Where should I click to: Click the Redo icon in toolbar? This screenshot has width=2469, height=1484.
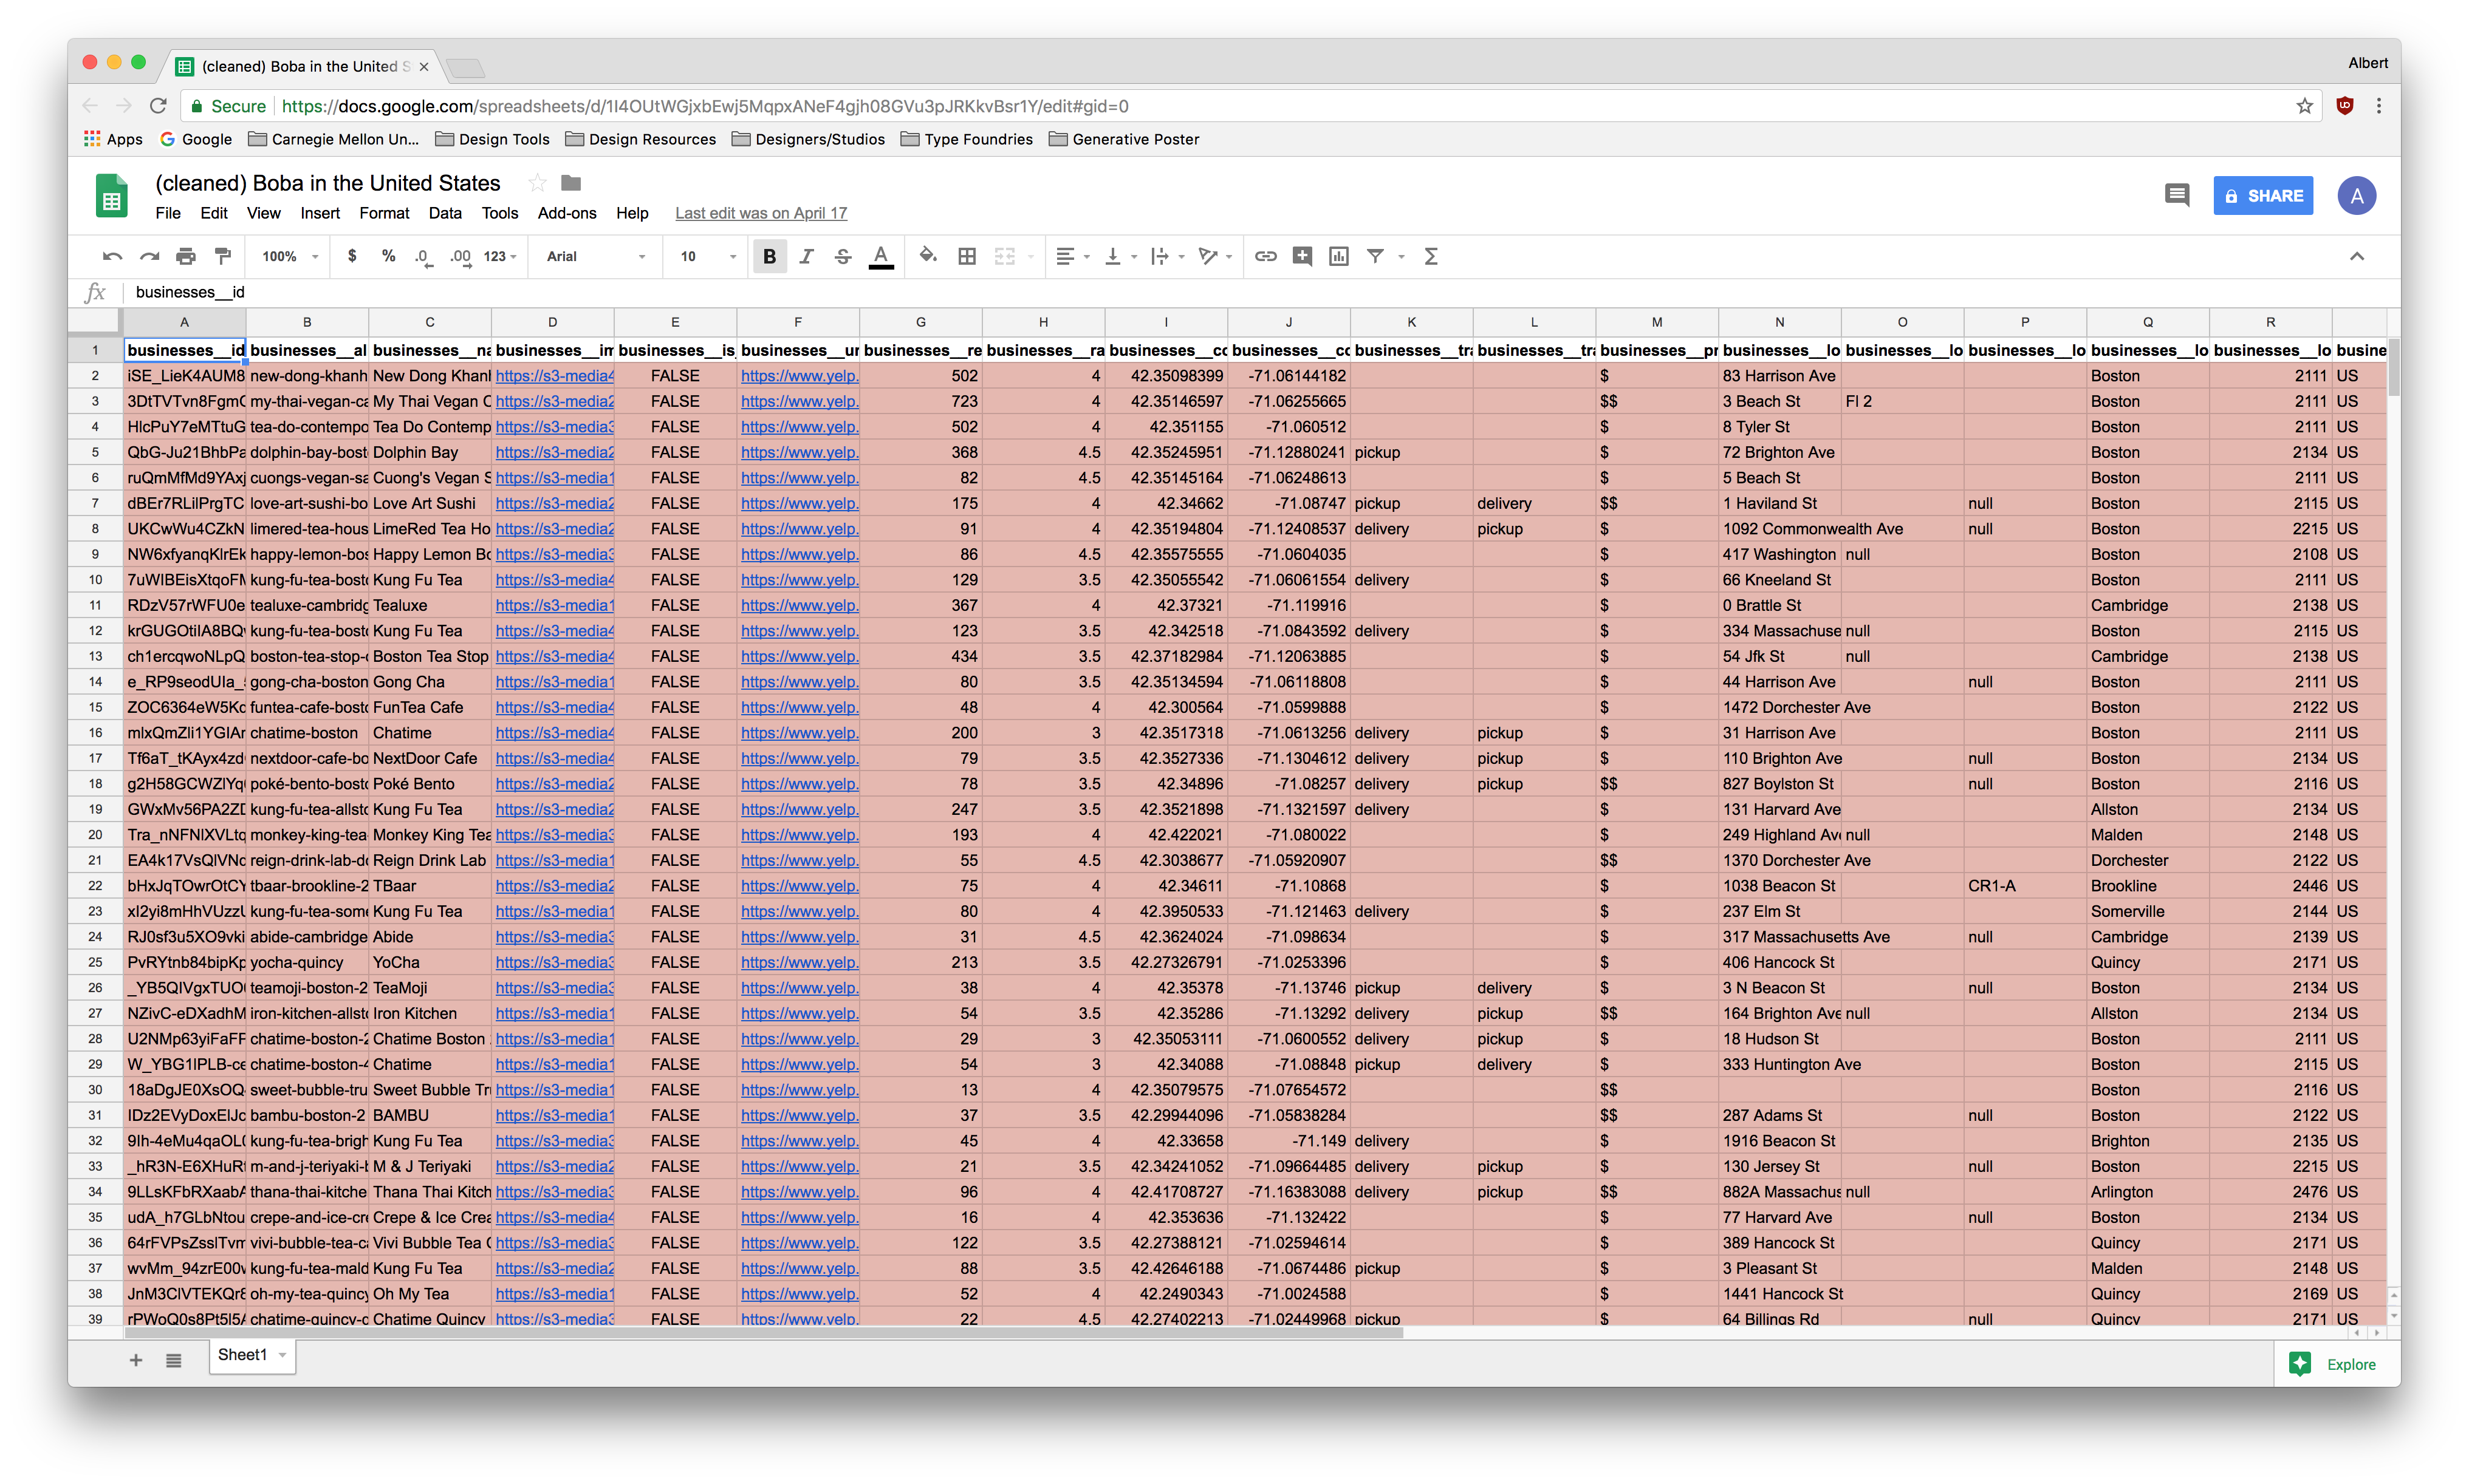tap(149, 257)
